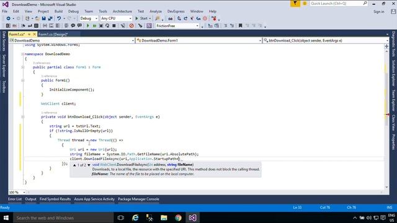Open the File menu

4,11
